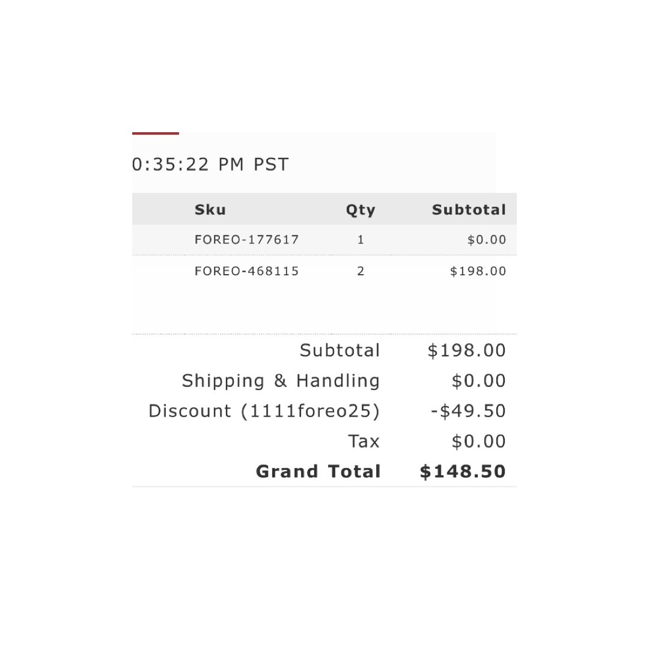Click the Subtotal label in totals

(340, 350)
